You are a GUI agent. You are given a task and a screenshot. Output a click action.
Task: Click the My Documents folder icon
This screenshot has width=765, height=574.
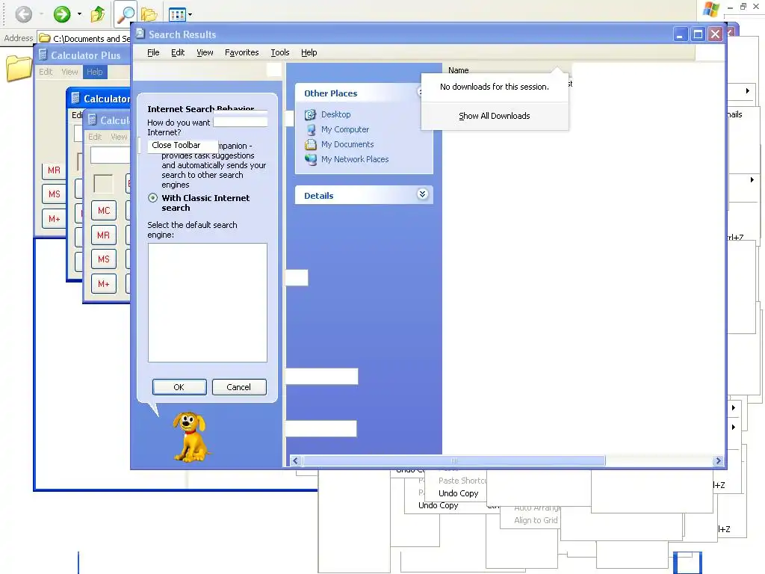[310, 144]
